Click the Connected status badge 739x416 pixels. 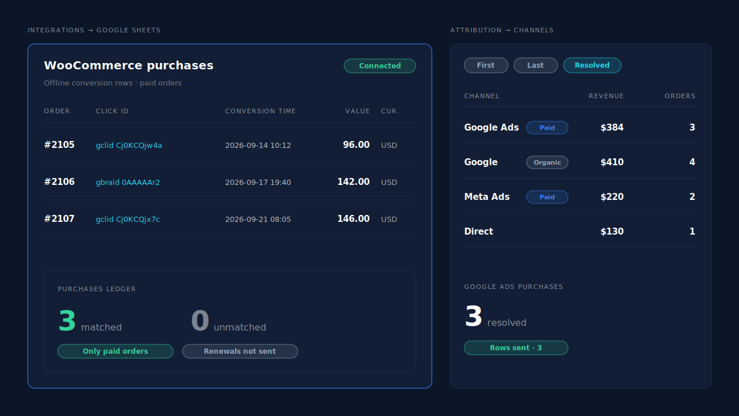pyautogui.click(x=380, y=66)
